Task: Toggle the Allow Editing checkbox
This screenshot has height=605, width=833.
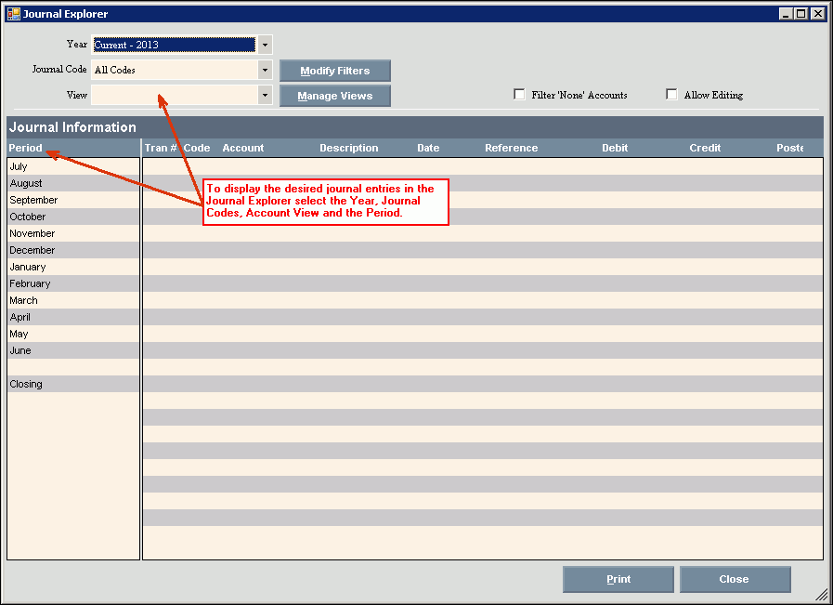Action: (672, 95)
